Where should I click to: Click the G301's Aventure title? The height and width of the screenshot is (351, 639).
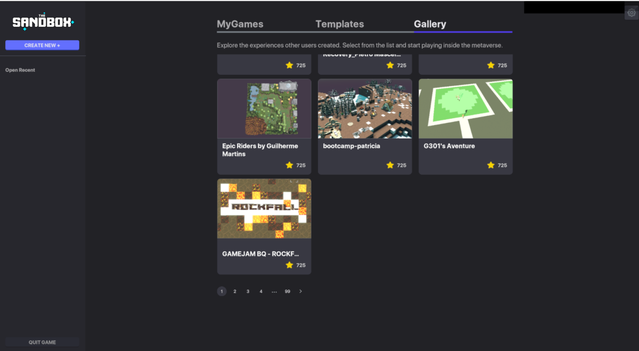449,146
